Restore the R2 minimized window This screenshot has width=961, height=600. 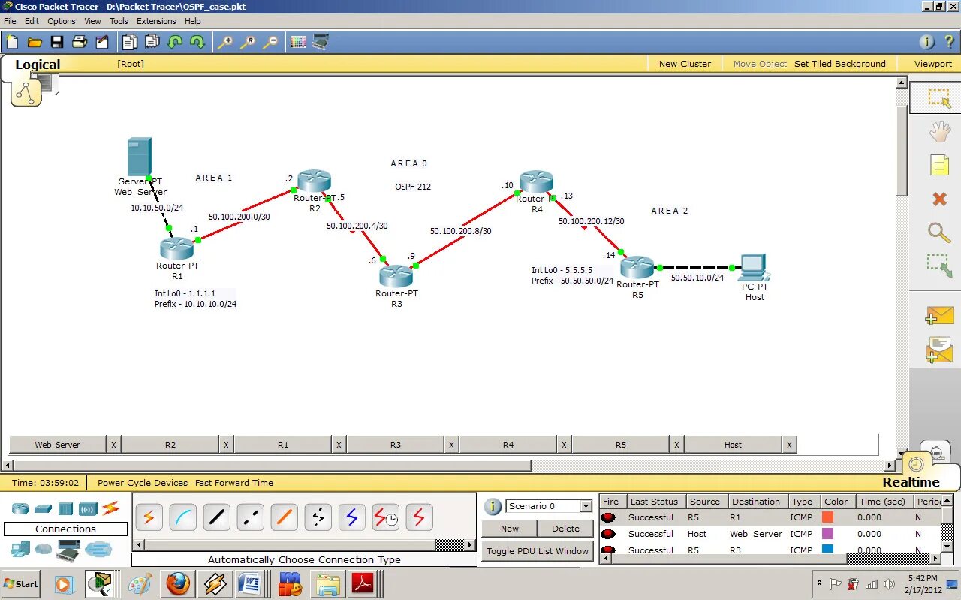click(170, 445)
